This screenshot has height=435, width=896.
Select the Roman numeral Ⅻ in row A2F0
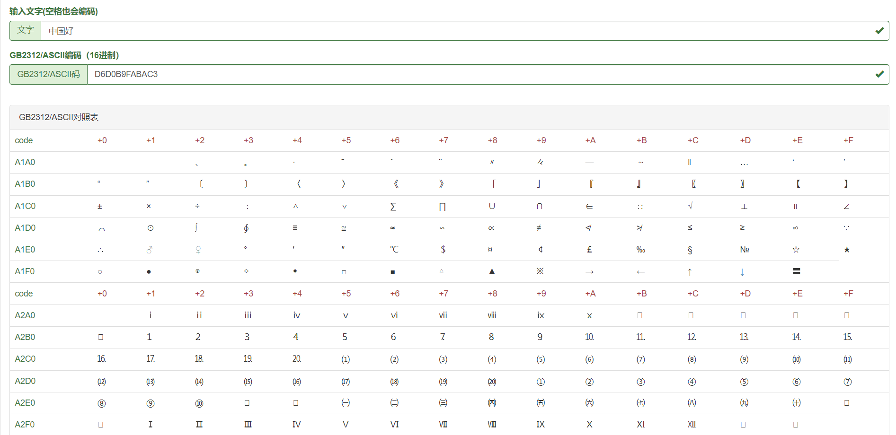[x=692, y=425]
